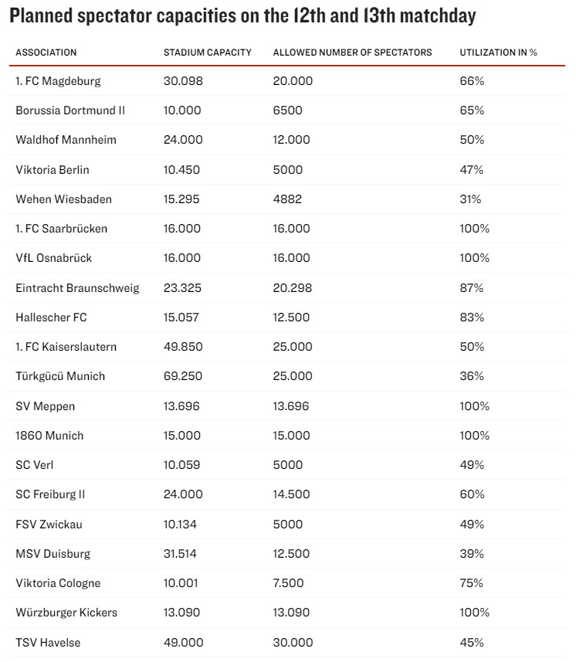This screenshot has height=662, width=576.
Task: Select SV Meppen's 100% utilization value
Action: [x=475, y=406]
